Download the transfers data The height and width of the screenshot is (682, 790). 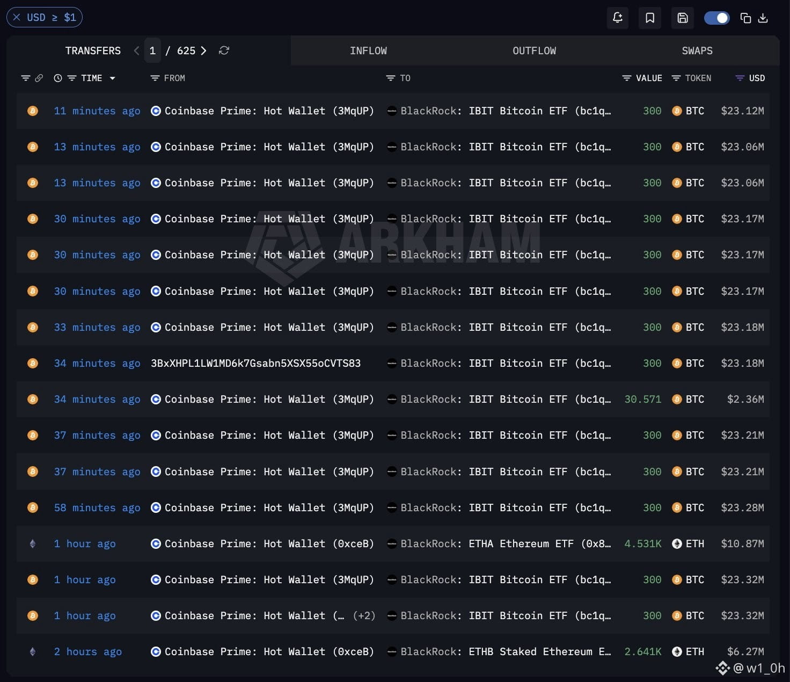coord(763,18)
